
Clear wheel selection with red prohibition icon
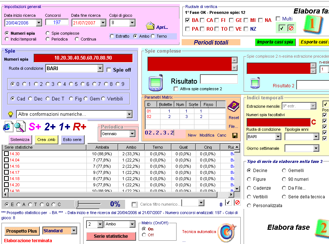pos(291,28)
